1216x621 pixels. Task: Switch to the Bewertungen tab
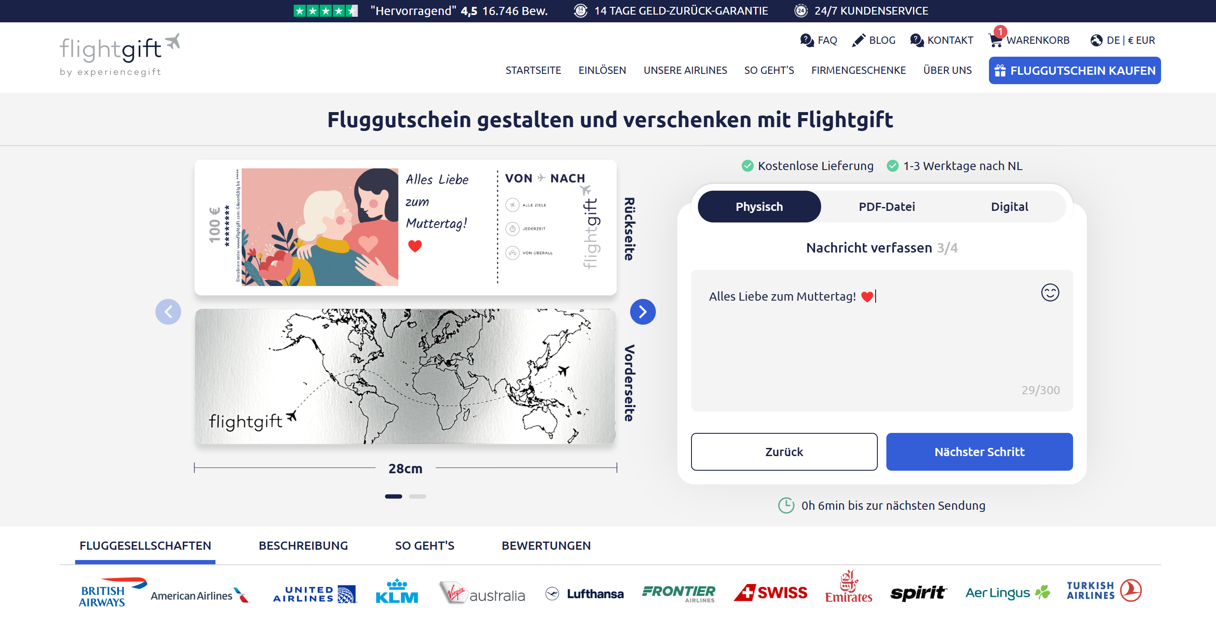[x=546, y=545]
